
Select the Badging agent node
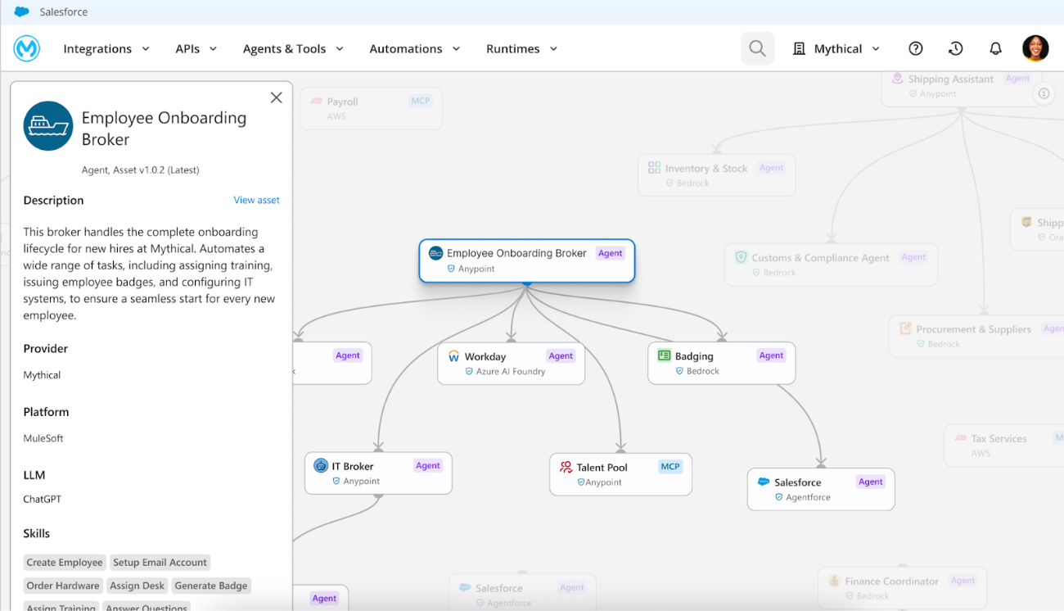pos(721,364)
